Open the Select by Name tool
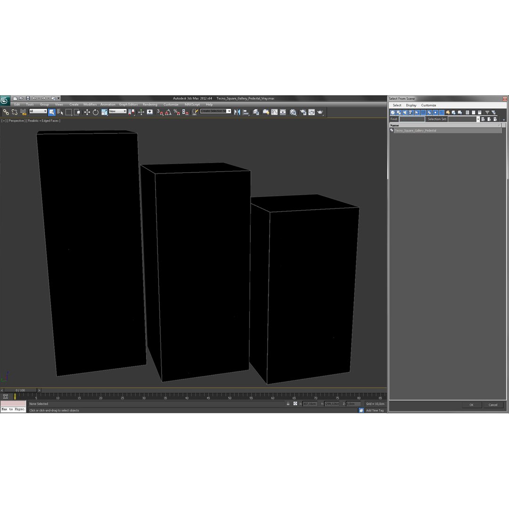The width and height of the screenshot is (509, 509). 60,112
